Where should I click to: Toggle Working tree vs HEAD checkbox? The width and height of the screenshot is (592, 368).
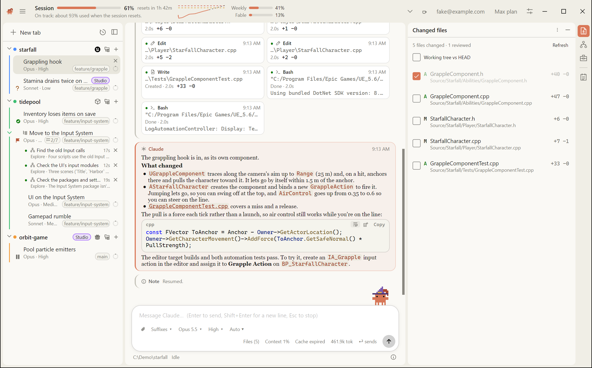[417, 57]
